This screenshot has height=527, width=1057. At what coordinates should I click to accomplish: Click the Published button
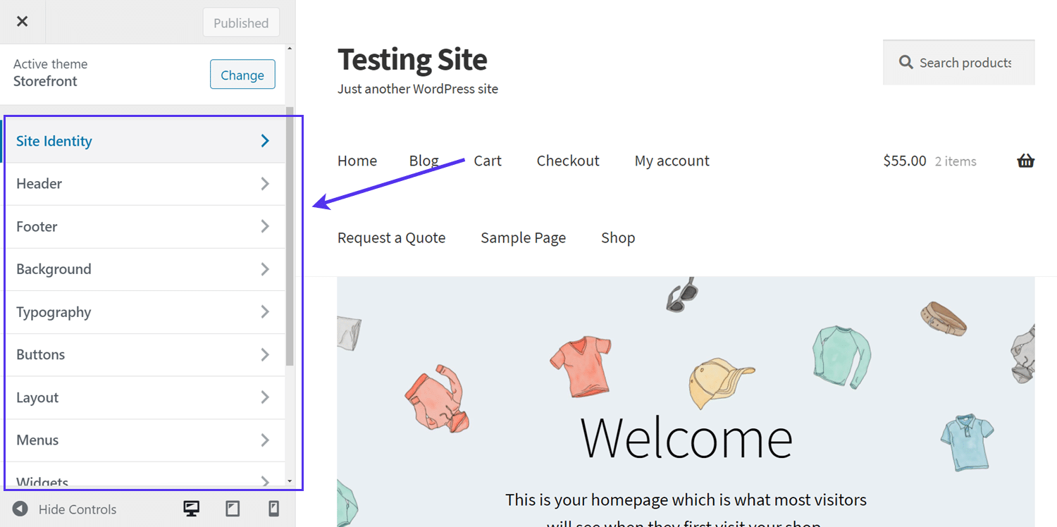[x=241, y=22]
